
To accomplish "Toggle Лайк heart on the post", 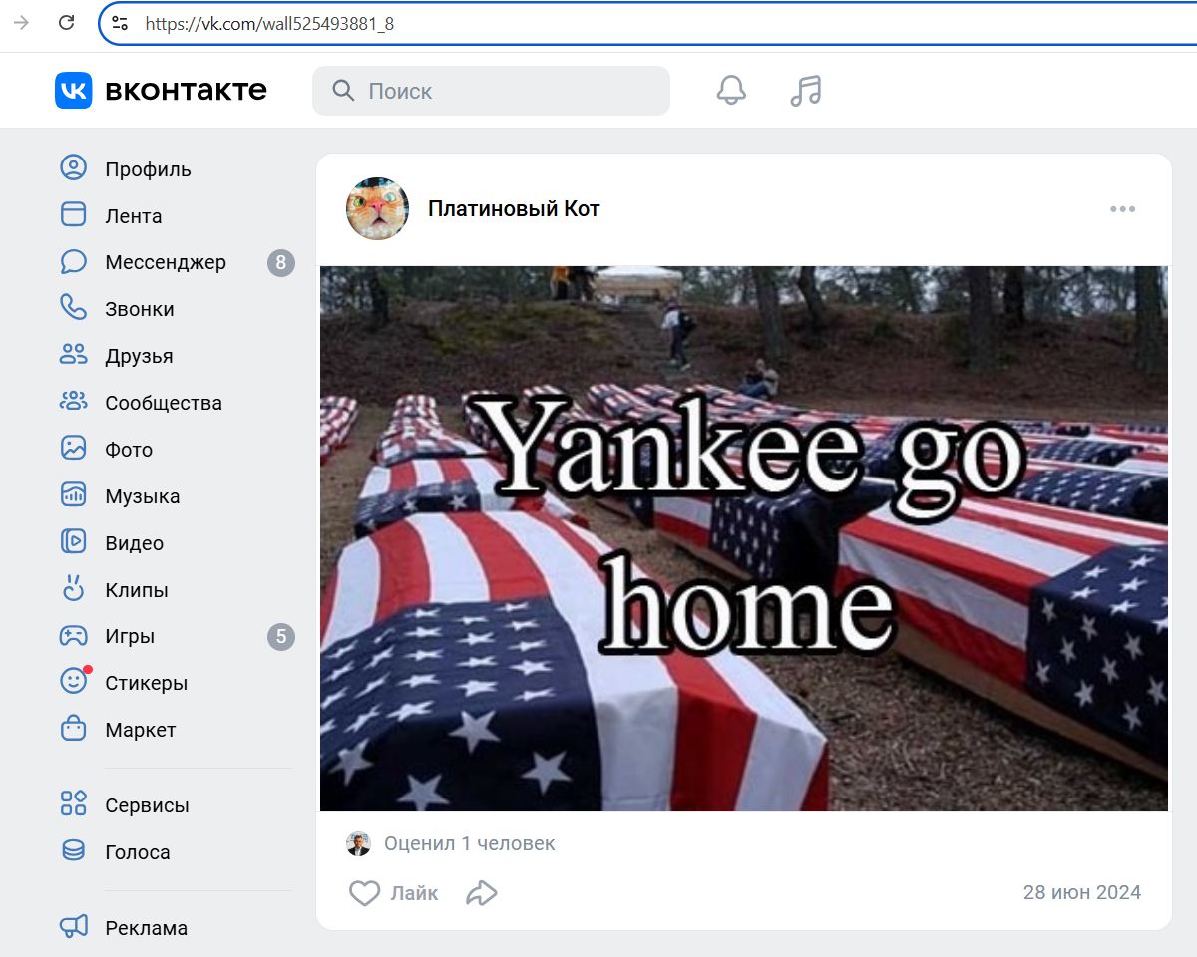I will [365, 893].
